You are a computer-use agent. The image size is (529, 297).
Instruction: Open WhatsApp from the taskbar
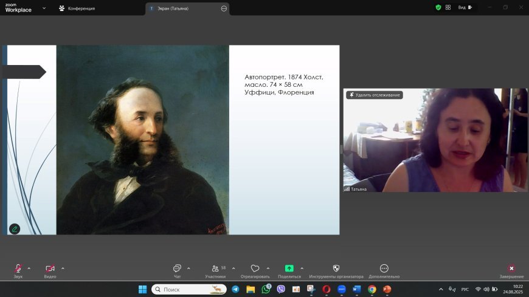(x=266, y=289)
